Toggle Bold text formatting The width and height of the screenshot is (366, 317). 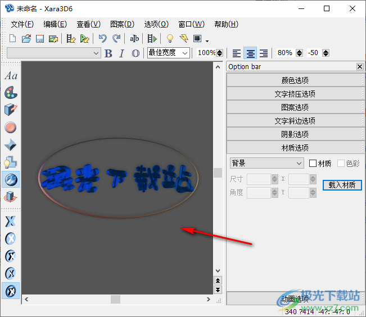click(109, 53)
